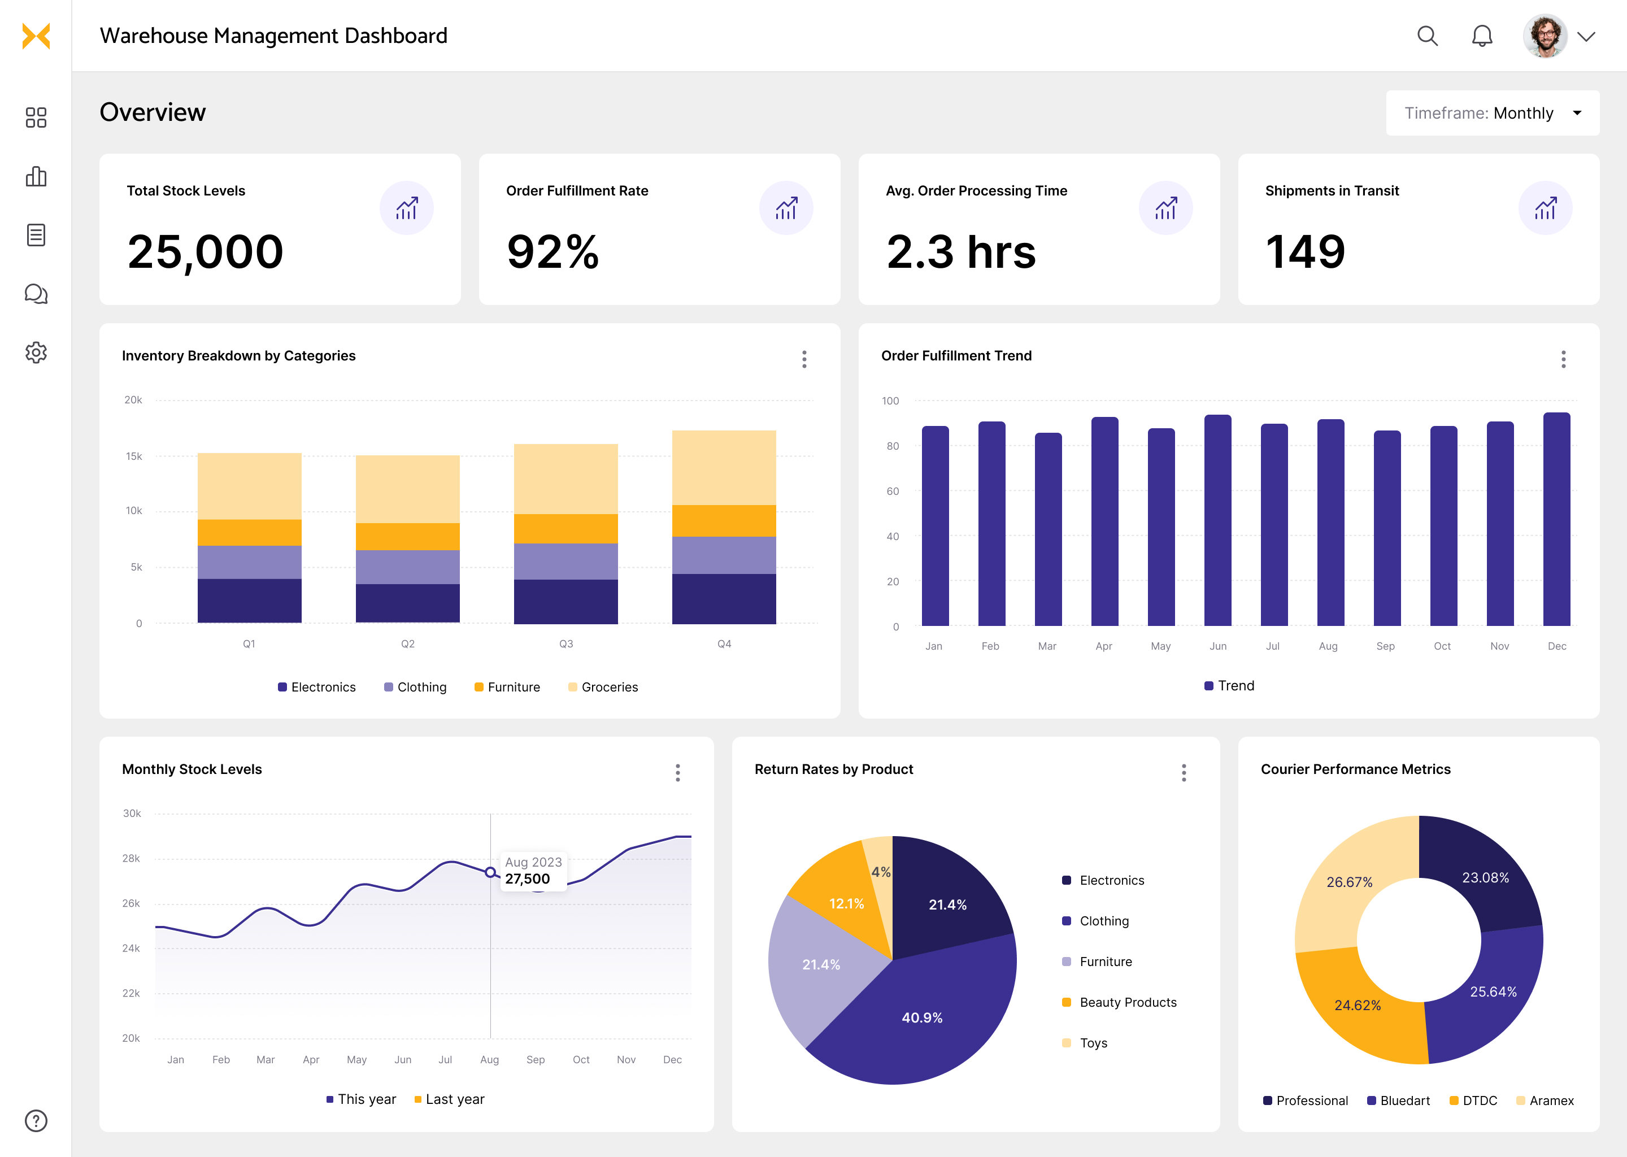Open the dashboard grid sidebar icon
1627x1157 pixels.
click(36, 118)
